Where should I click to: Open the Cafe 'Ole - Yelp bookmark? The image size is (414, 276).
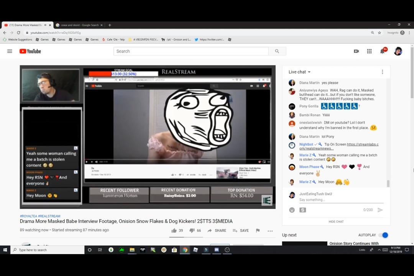[x=113, y=39]
